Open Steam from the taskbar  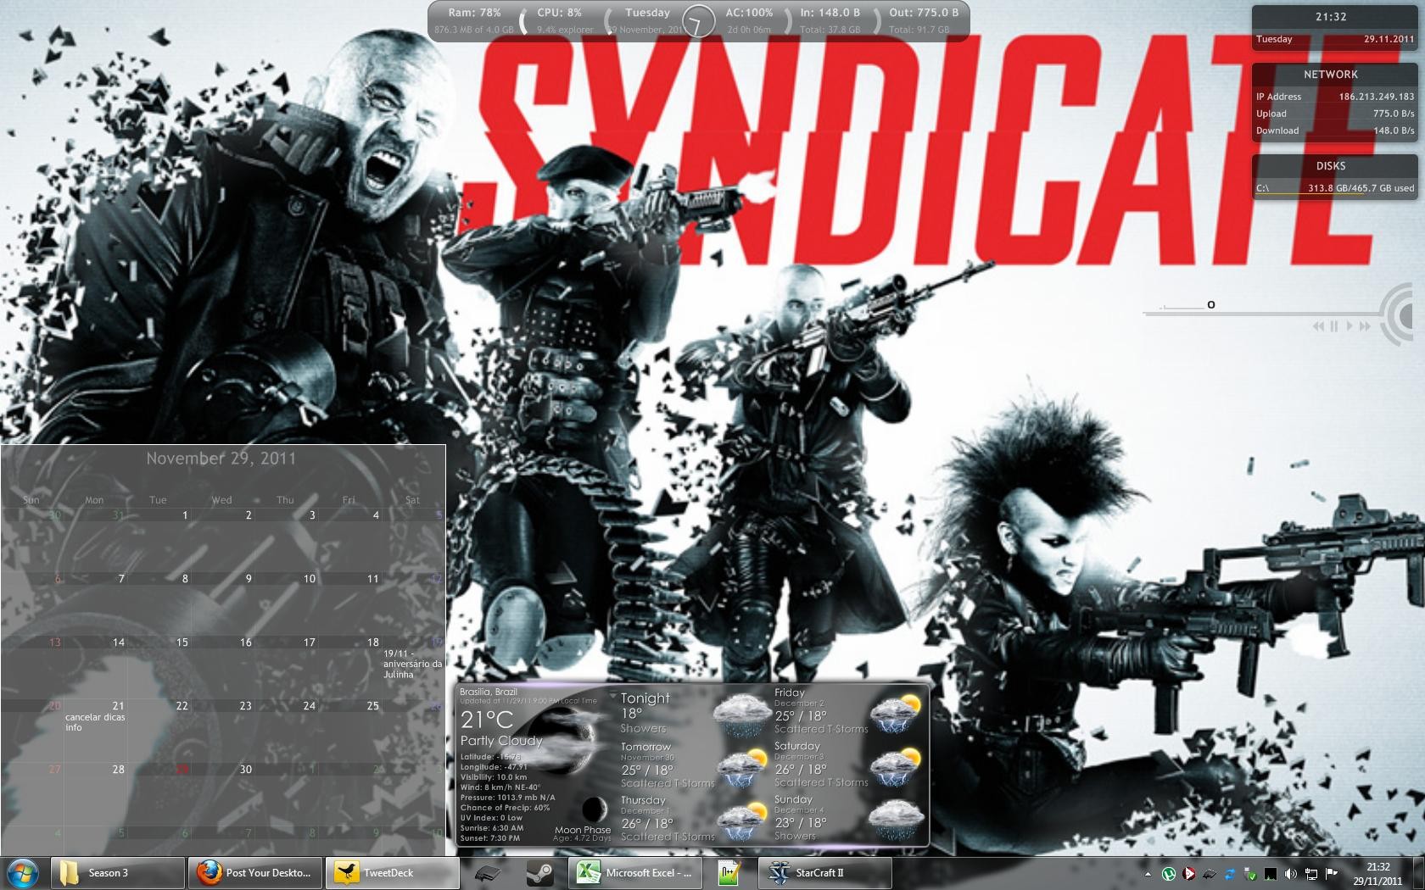coord(539,873)
